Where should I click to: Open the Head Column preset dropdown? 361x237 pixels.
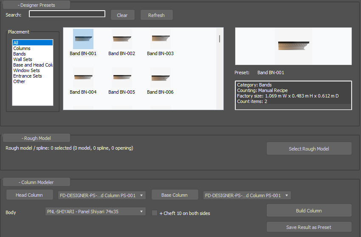tap(102, 195)
